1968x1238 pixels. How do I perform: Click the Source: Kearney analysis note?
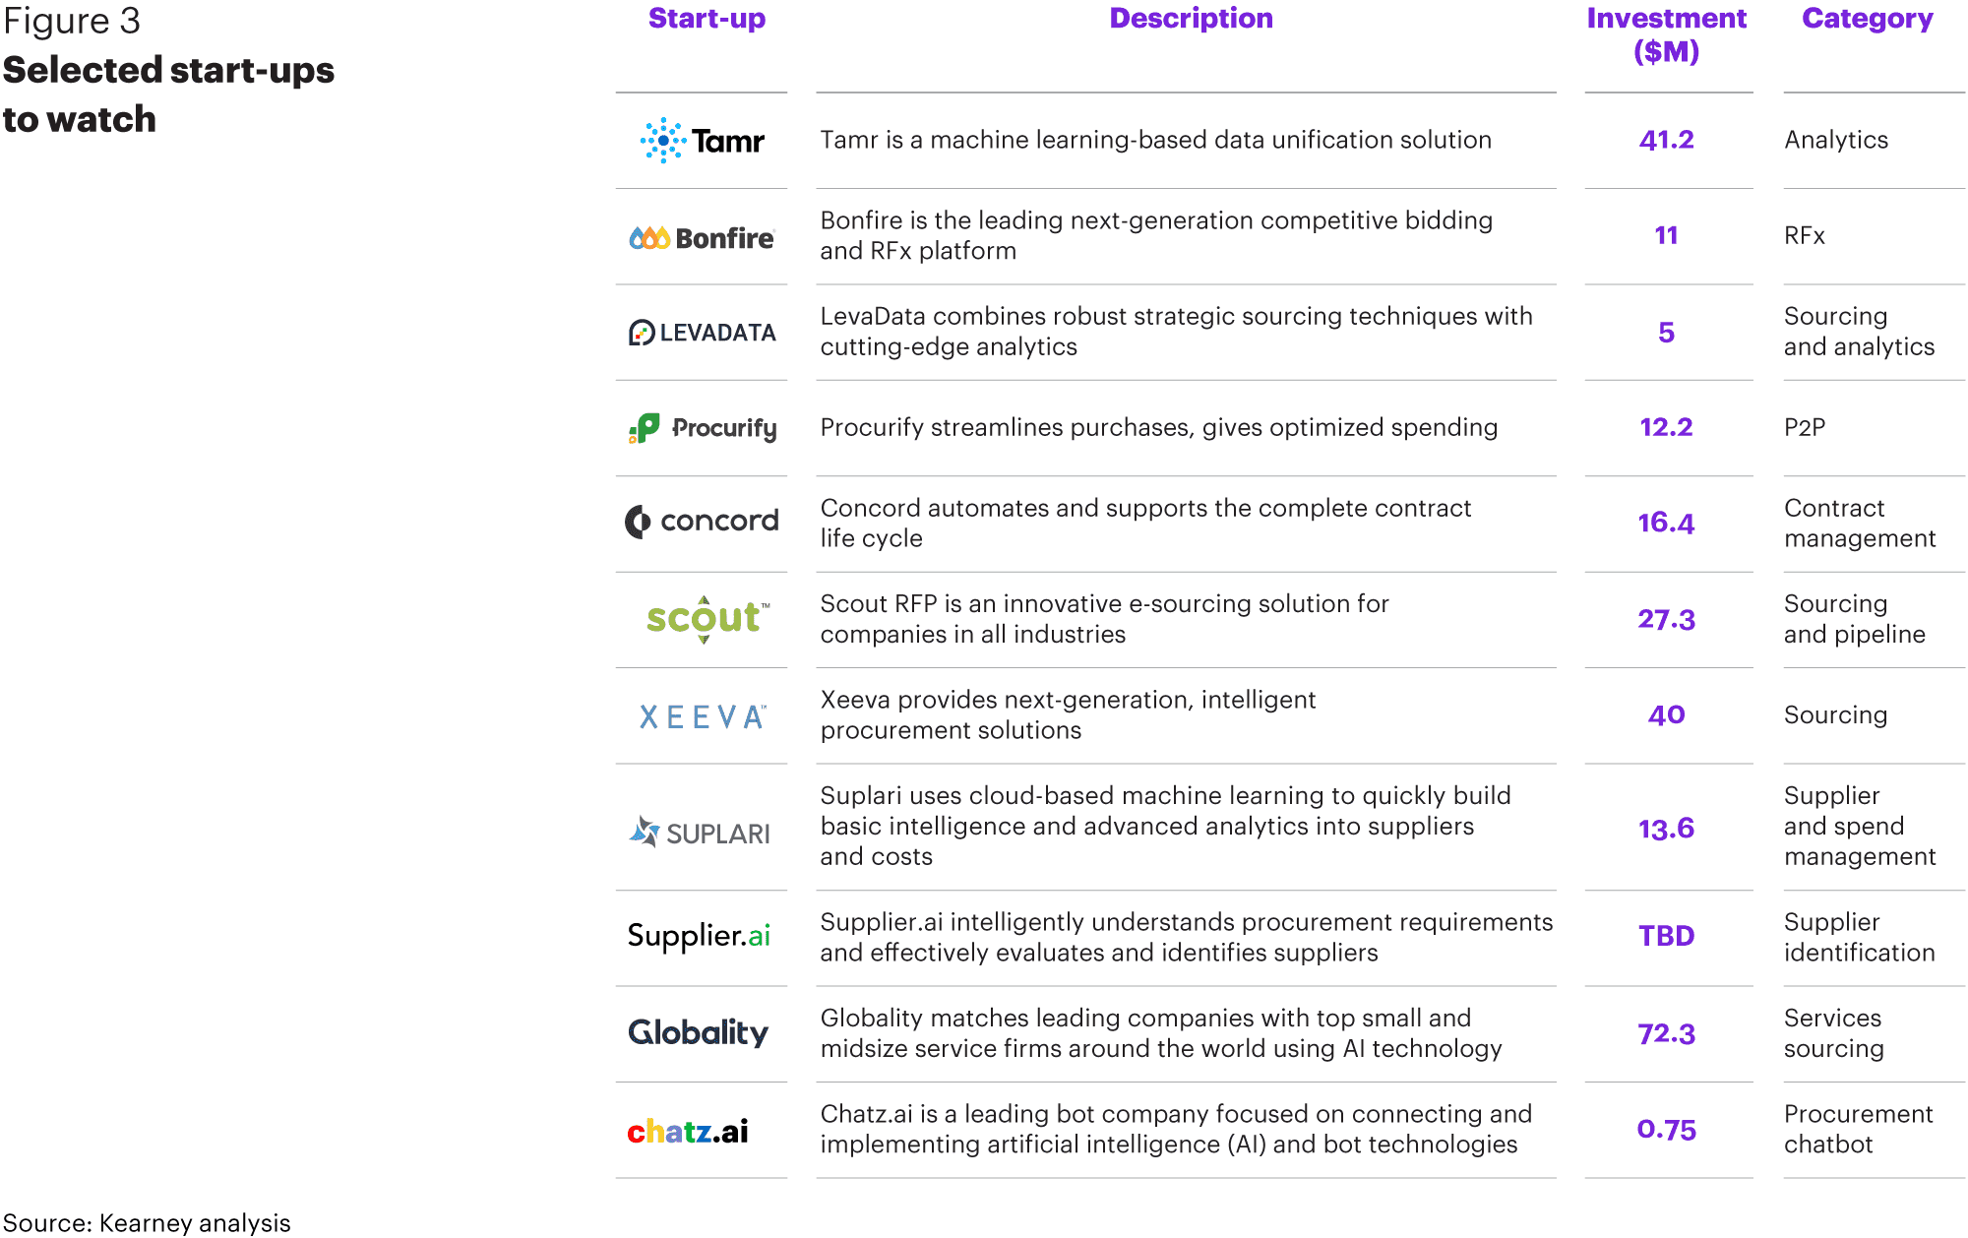coord(148,1223)
